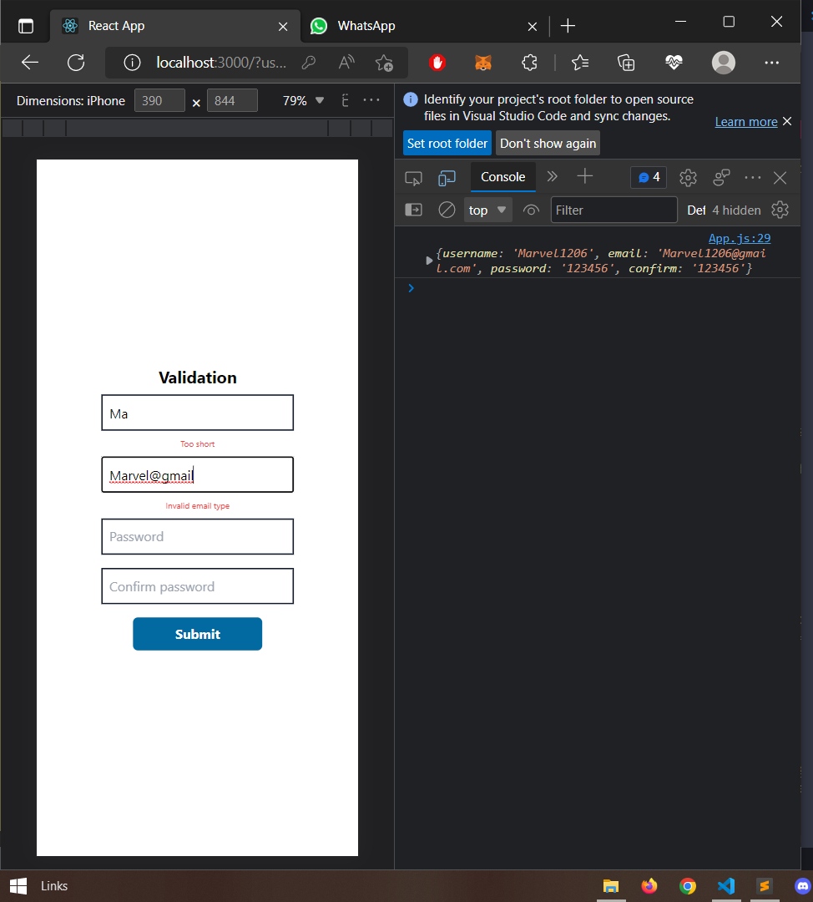Open the 4 issues counter badge
The height and width of the screenshot is (902, 813).
(649, 177)
